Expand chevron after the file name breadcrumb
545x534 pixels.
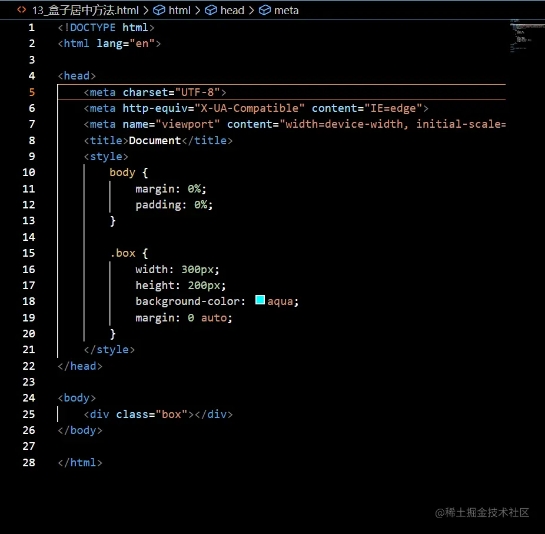pyautogui.click(x=146, y=11)
